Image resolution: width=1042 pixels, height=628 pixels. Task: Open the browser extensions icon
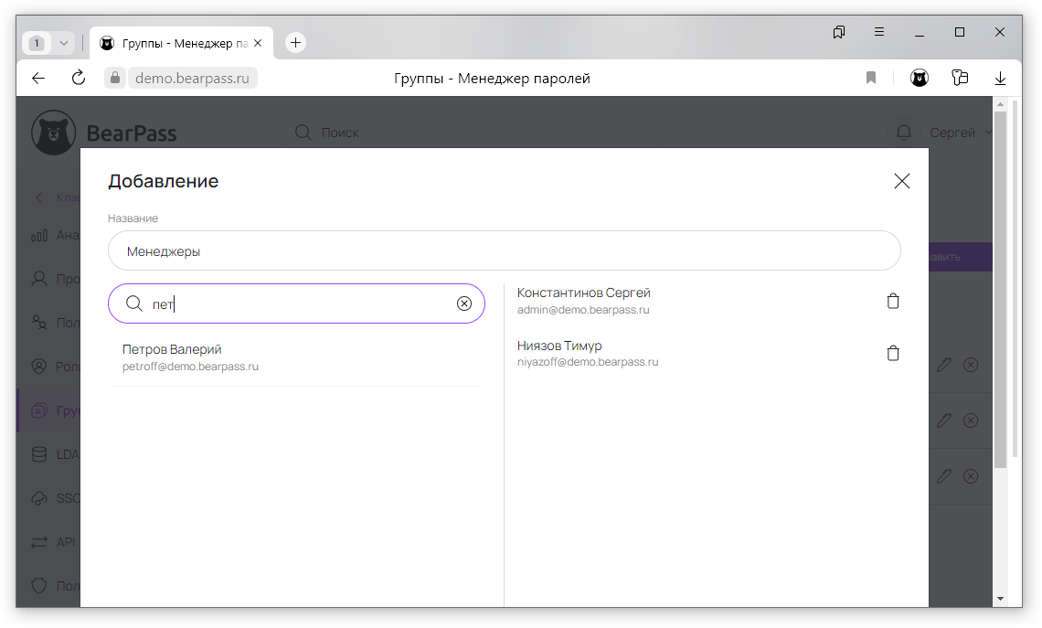click(959, 79)
